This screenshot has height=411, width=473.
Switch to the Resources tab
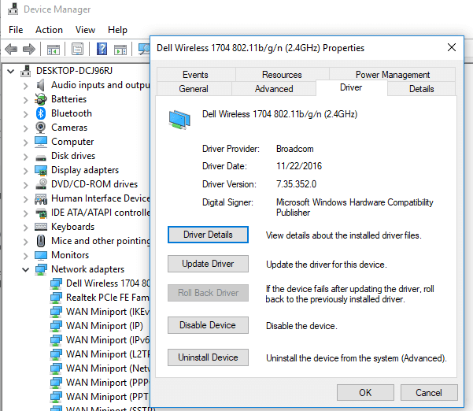[x=282, y=74]
